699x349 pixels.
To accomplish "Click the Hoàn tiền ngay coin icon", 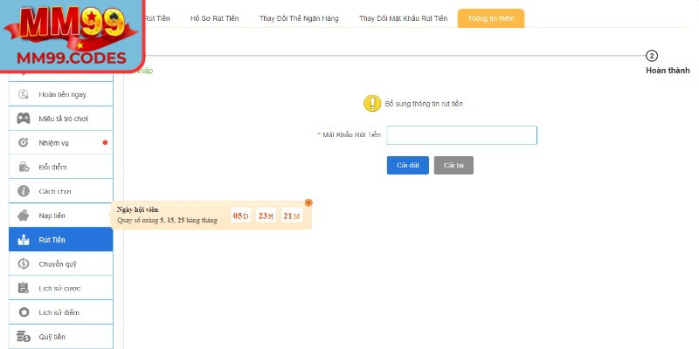I will (24, 94).
